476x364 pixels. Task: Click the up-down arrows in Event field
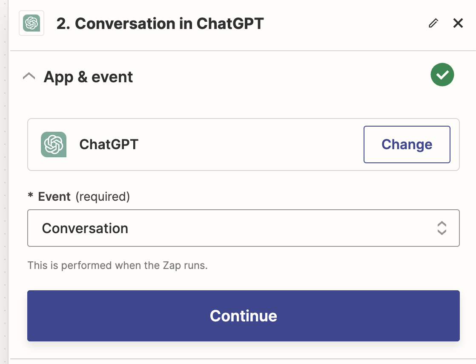coord(442,228)
